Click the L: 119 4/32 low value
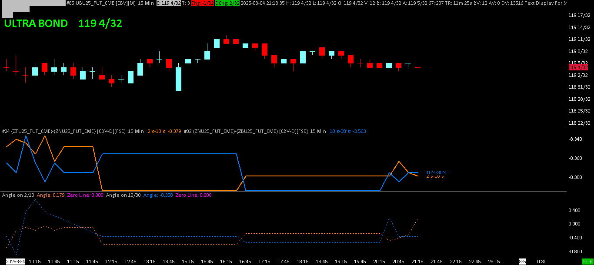 click(325, 3)
